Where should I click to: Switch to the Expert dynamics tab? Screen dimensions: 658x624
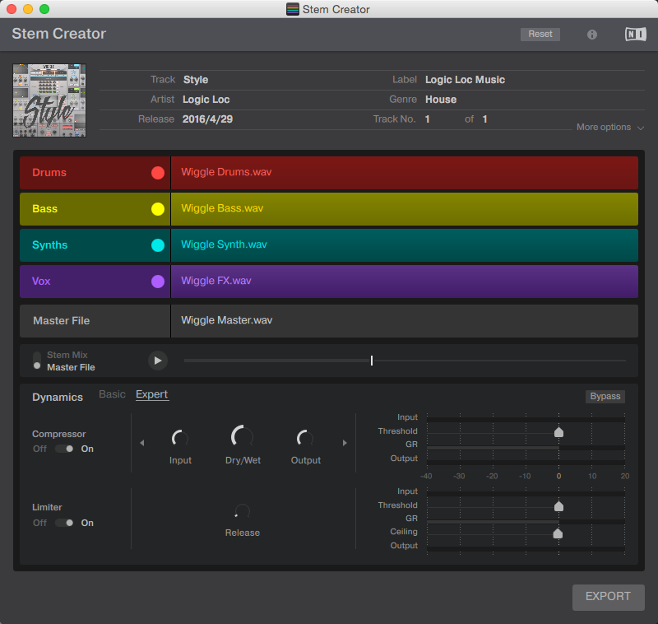click(152, 394)
